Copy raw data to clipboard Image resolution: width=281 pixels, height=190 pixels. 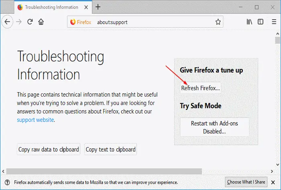[49, 150]
